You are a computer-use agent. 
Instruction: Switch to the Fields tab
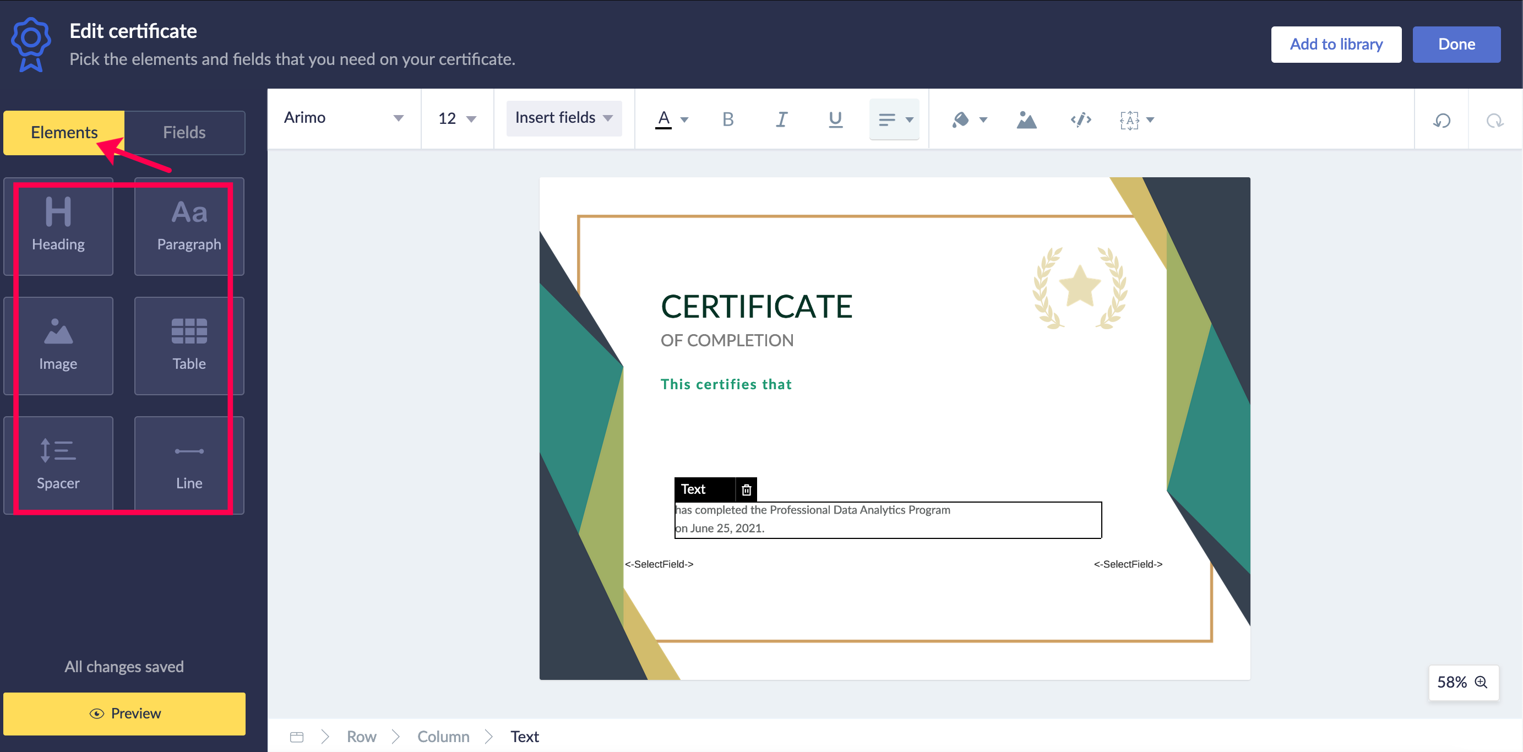(184, 133)
